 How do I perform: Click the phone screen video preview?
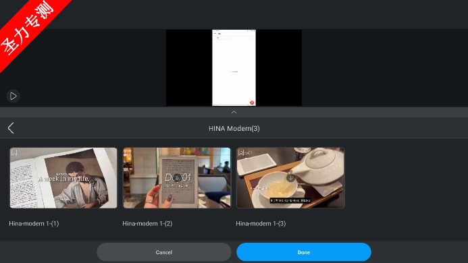coord(234,67)
